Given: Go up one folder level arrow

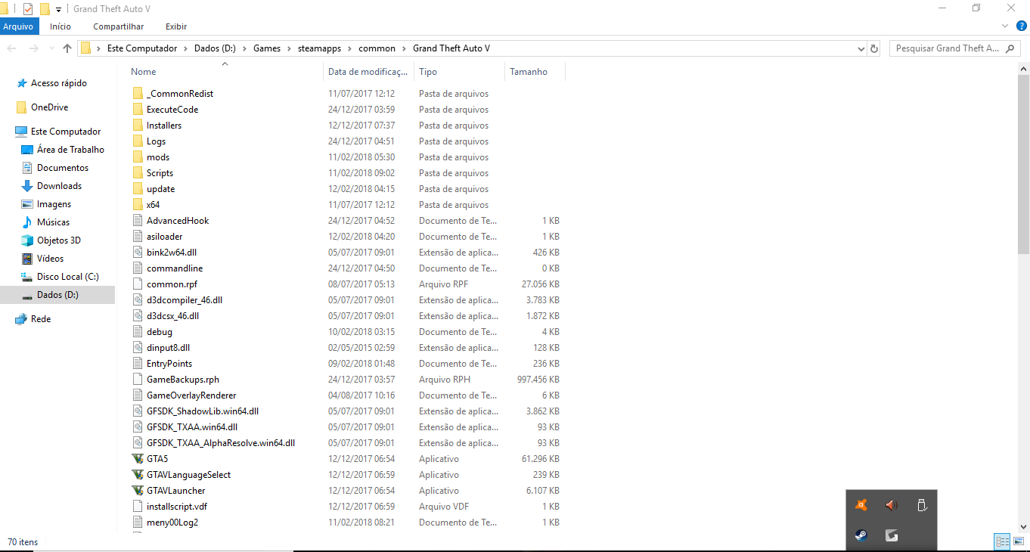Looking at the screenshot, I should 67,48.
